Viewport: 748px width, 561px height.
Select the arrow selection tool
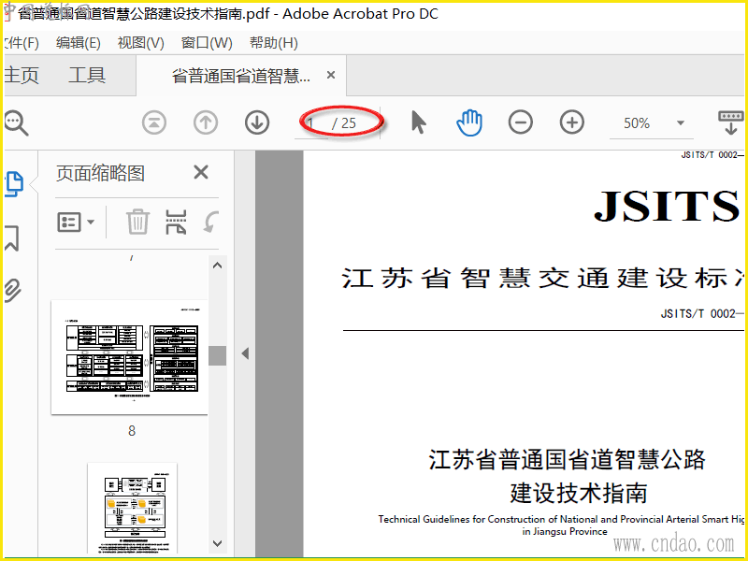(418, 122)
